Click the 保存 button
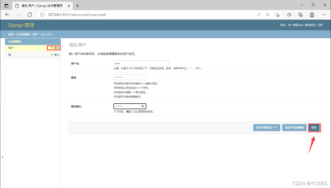This screenshot has height=188, width=331. [x=314, y=128]
